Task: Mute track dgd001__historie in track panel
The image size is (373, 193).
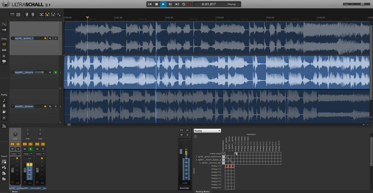Action: coord(50,72)
